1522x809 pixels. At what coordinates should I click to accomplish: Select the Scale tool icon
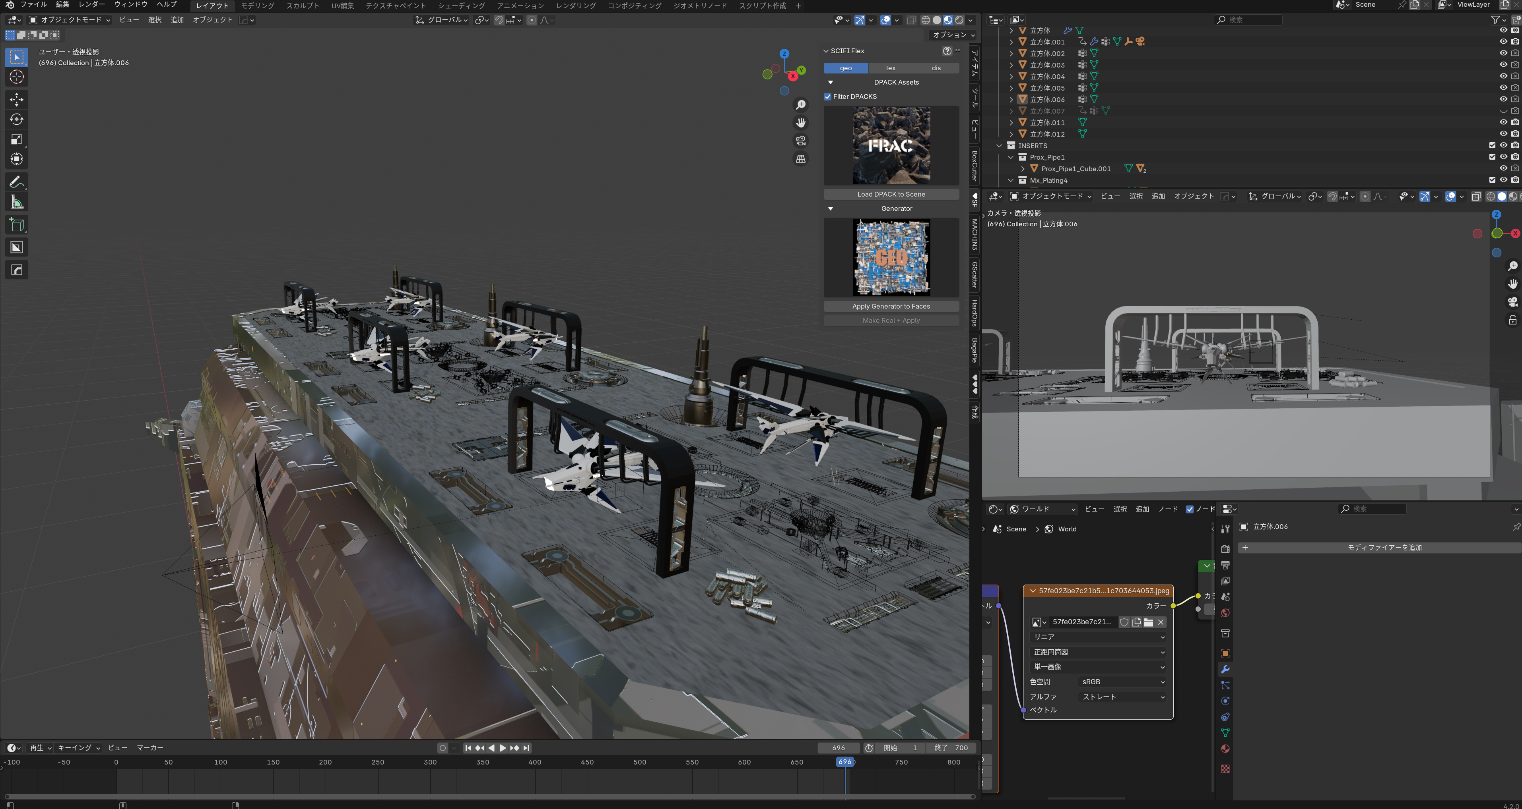click(17, 139)
